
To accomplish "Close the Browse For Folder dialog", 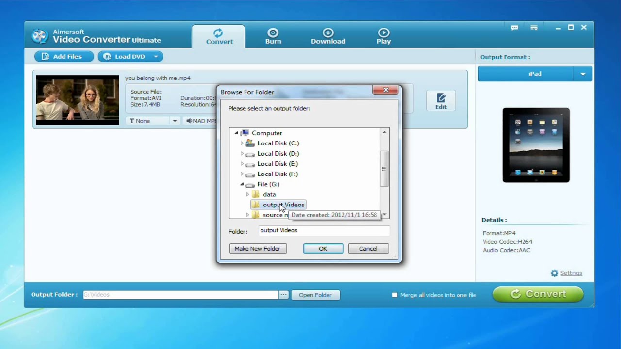I will pos(386,90).
